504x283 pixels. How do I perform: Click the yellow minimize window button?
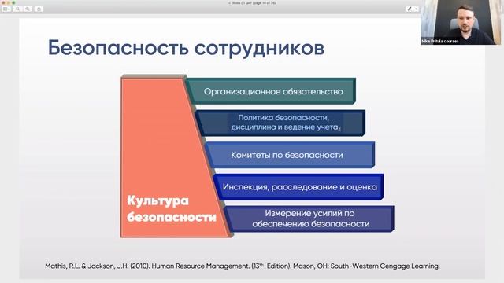[9, 2]
